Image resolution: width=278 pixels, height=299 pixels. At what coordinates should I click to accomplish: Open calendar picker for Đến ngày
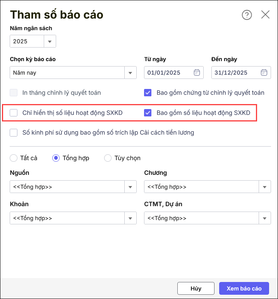coord(264,72)
